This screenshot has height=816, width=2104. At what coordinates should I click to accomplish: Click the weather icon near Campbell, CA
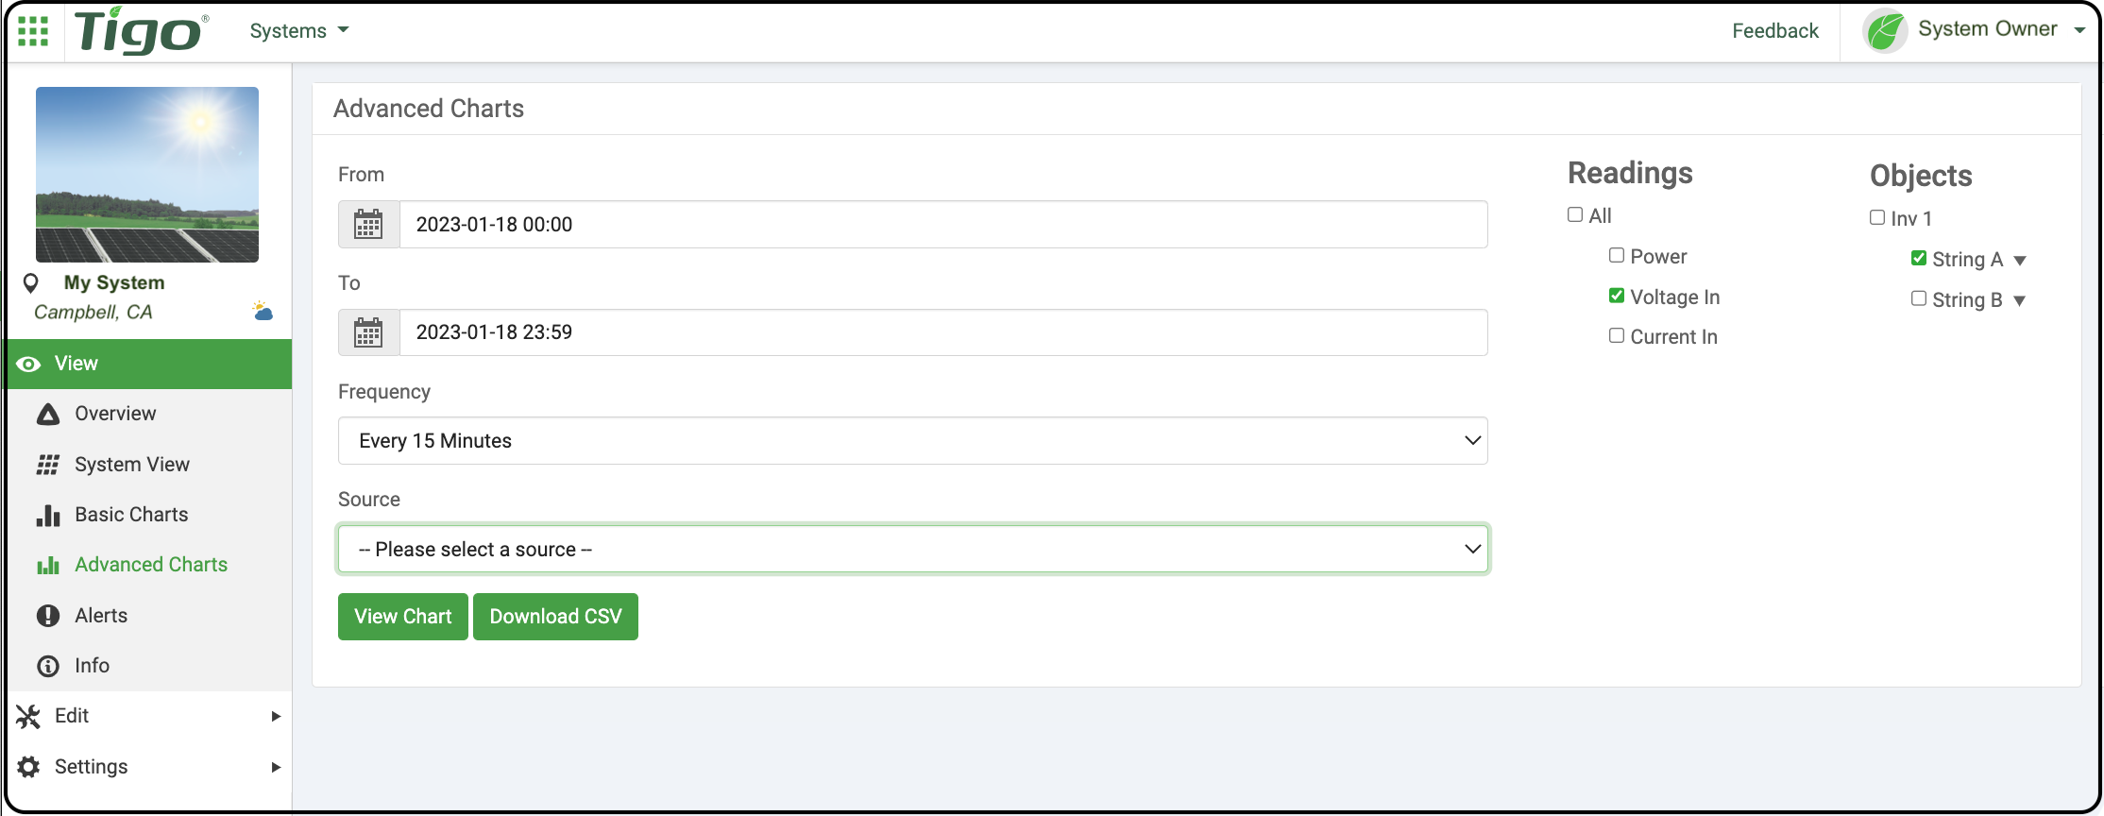point(263,311)
